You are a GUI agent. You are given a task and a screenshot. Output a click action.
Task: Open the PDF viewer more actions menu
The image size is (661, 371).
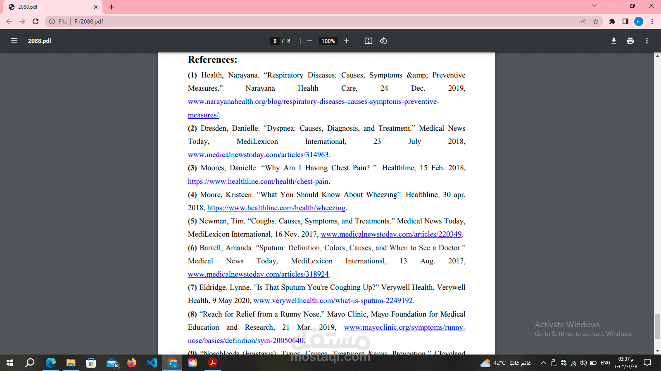pos(647,41)
